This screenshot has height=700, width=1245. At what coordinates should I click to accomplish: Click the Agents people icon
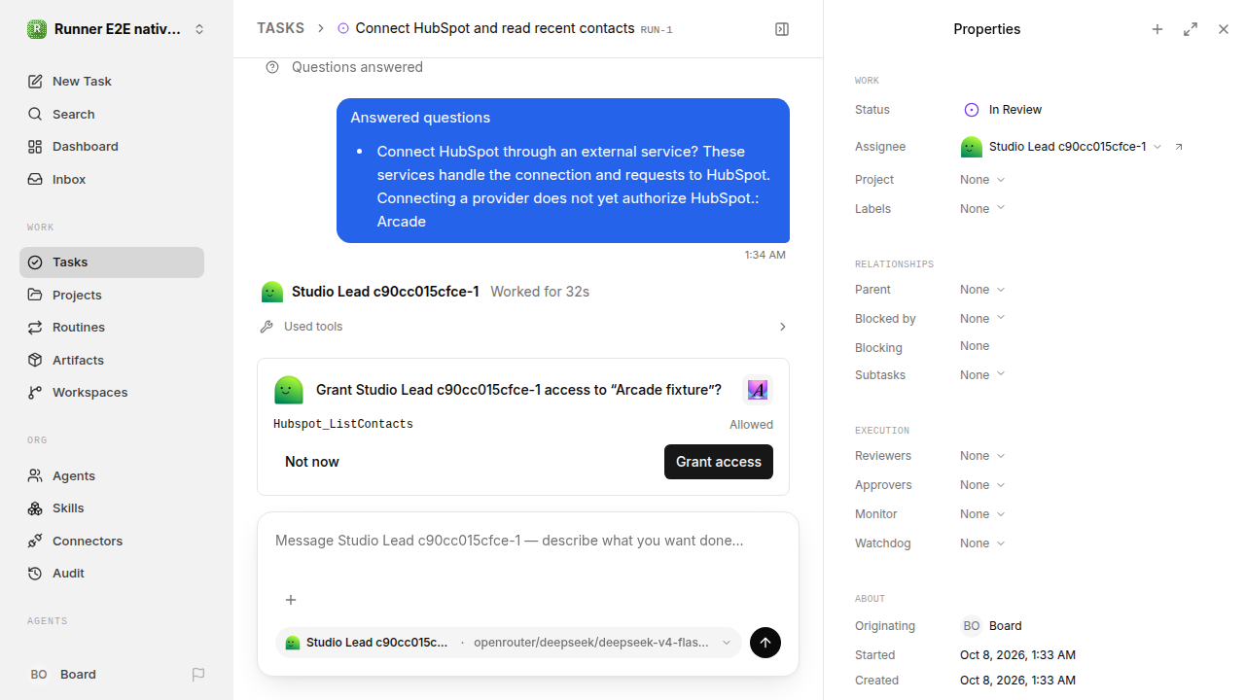tap(35, 476)
